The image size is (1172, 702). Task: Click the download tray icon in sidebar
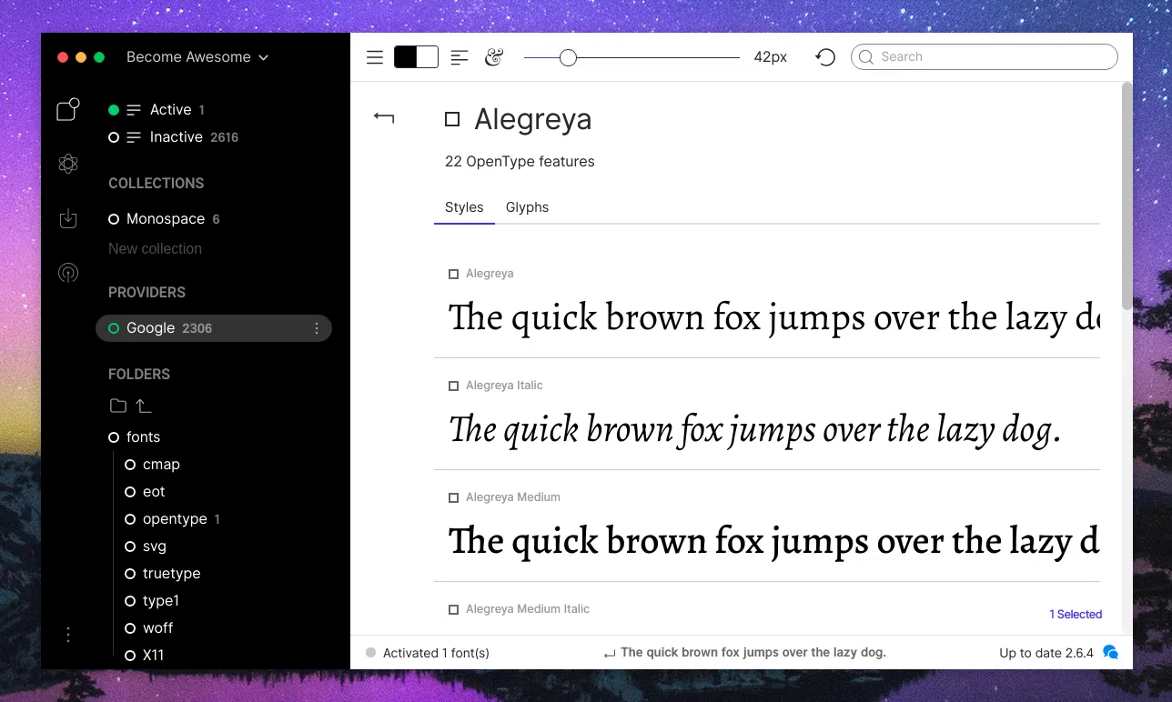click(68, 218)
